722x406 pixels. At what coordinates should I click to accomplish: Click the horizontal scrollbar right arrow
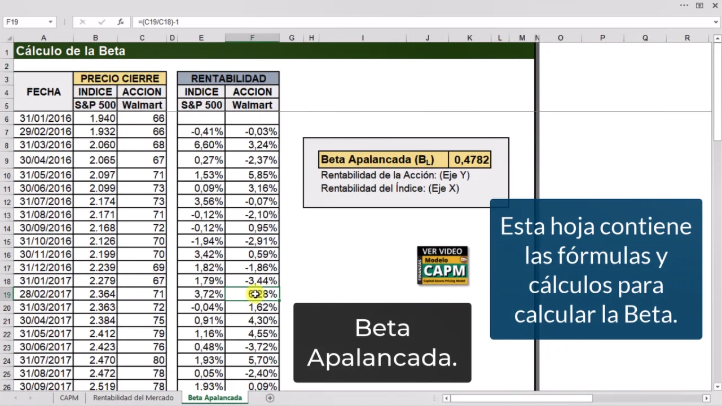(707, 398)
